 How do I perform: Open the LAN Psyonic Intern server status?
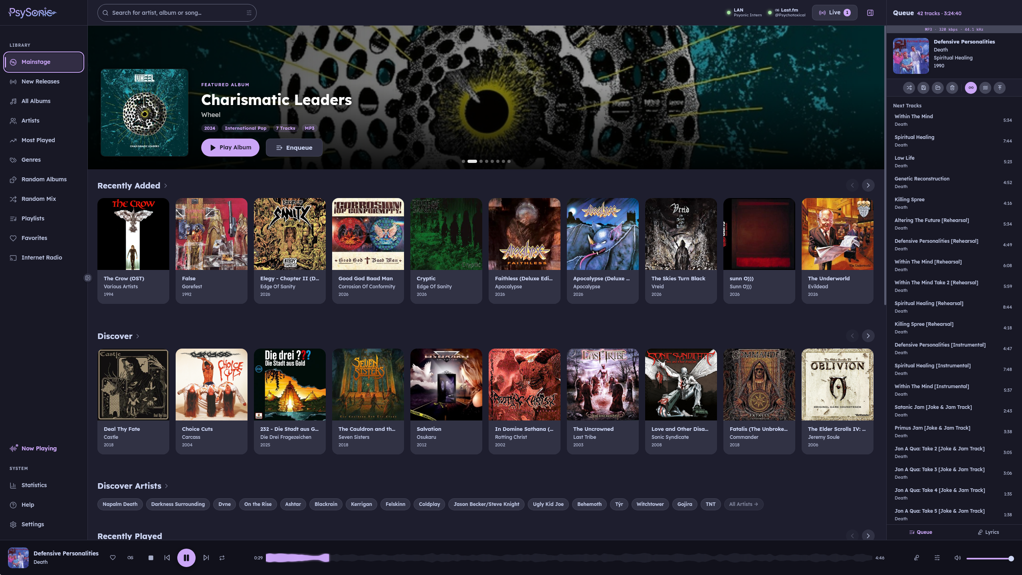(x=744, y=12)
